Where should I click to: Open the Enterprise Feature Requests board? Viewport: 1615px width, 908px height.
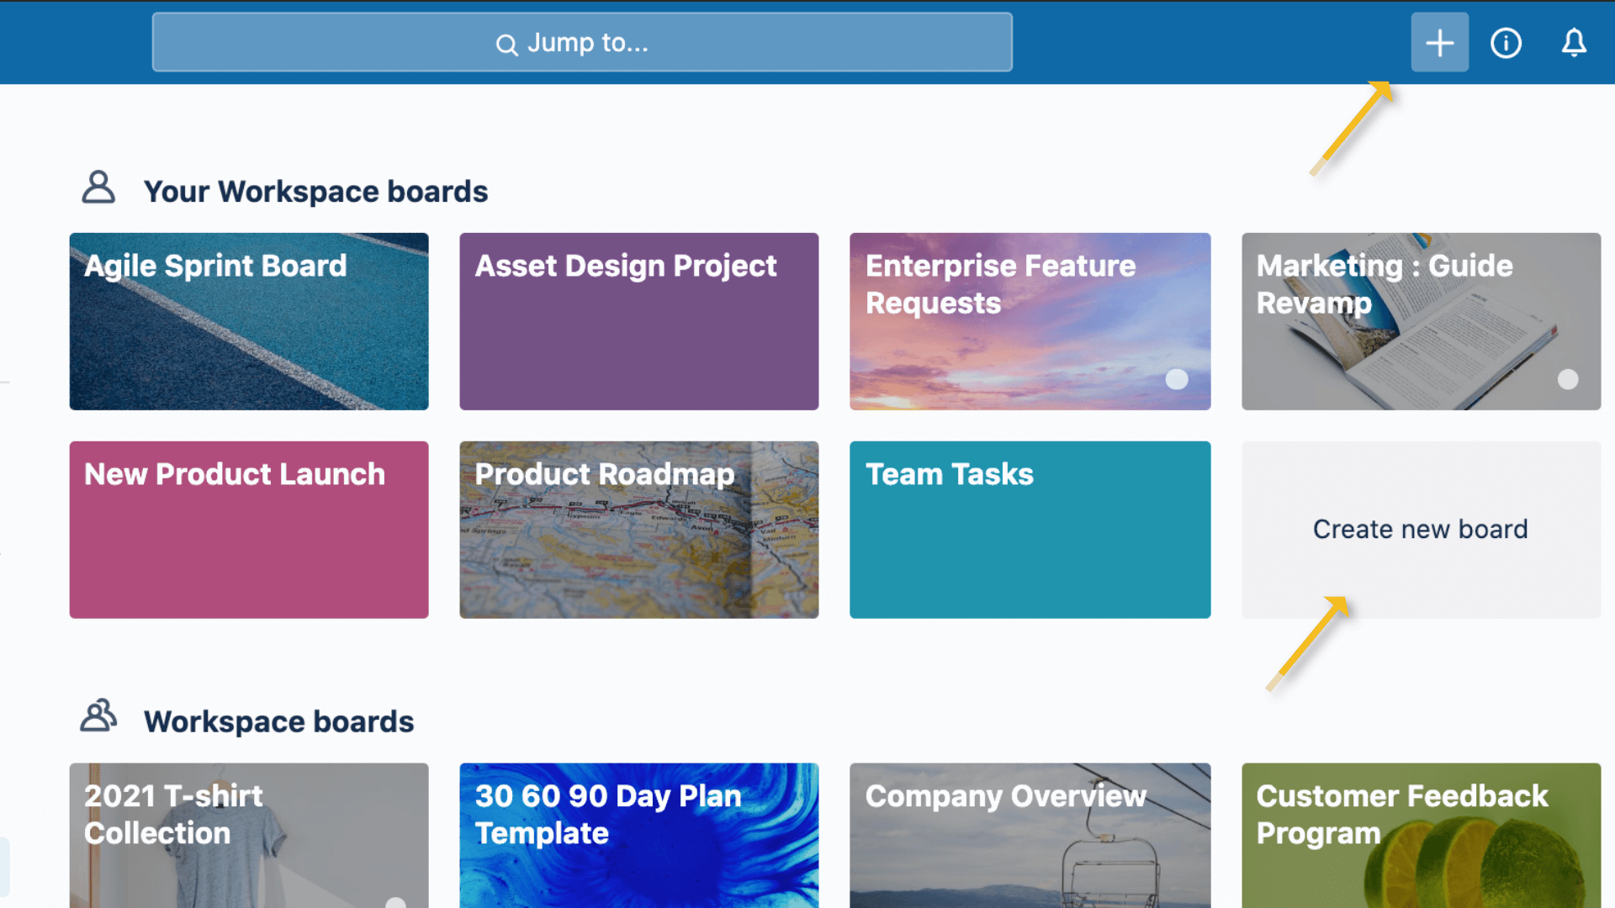[x=1030, y=320]
